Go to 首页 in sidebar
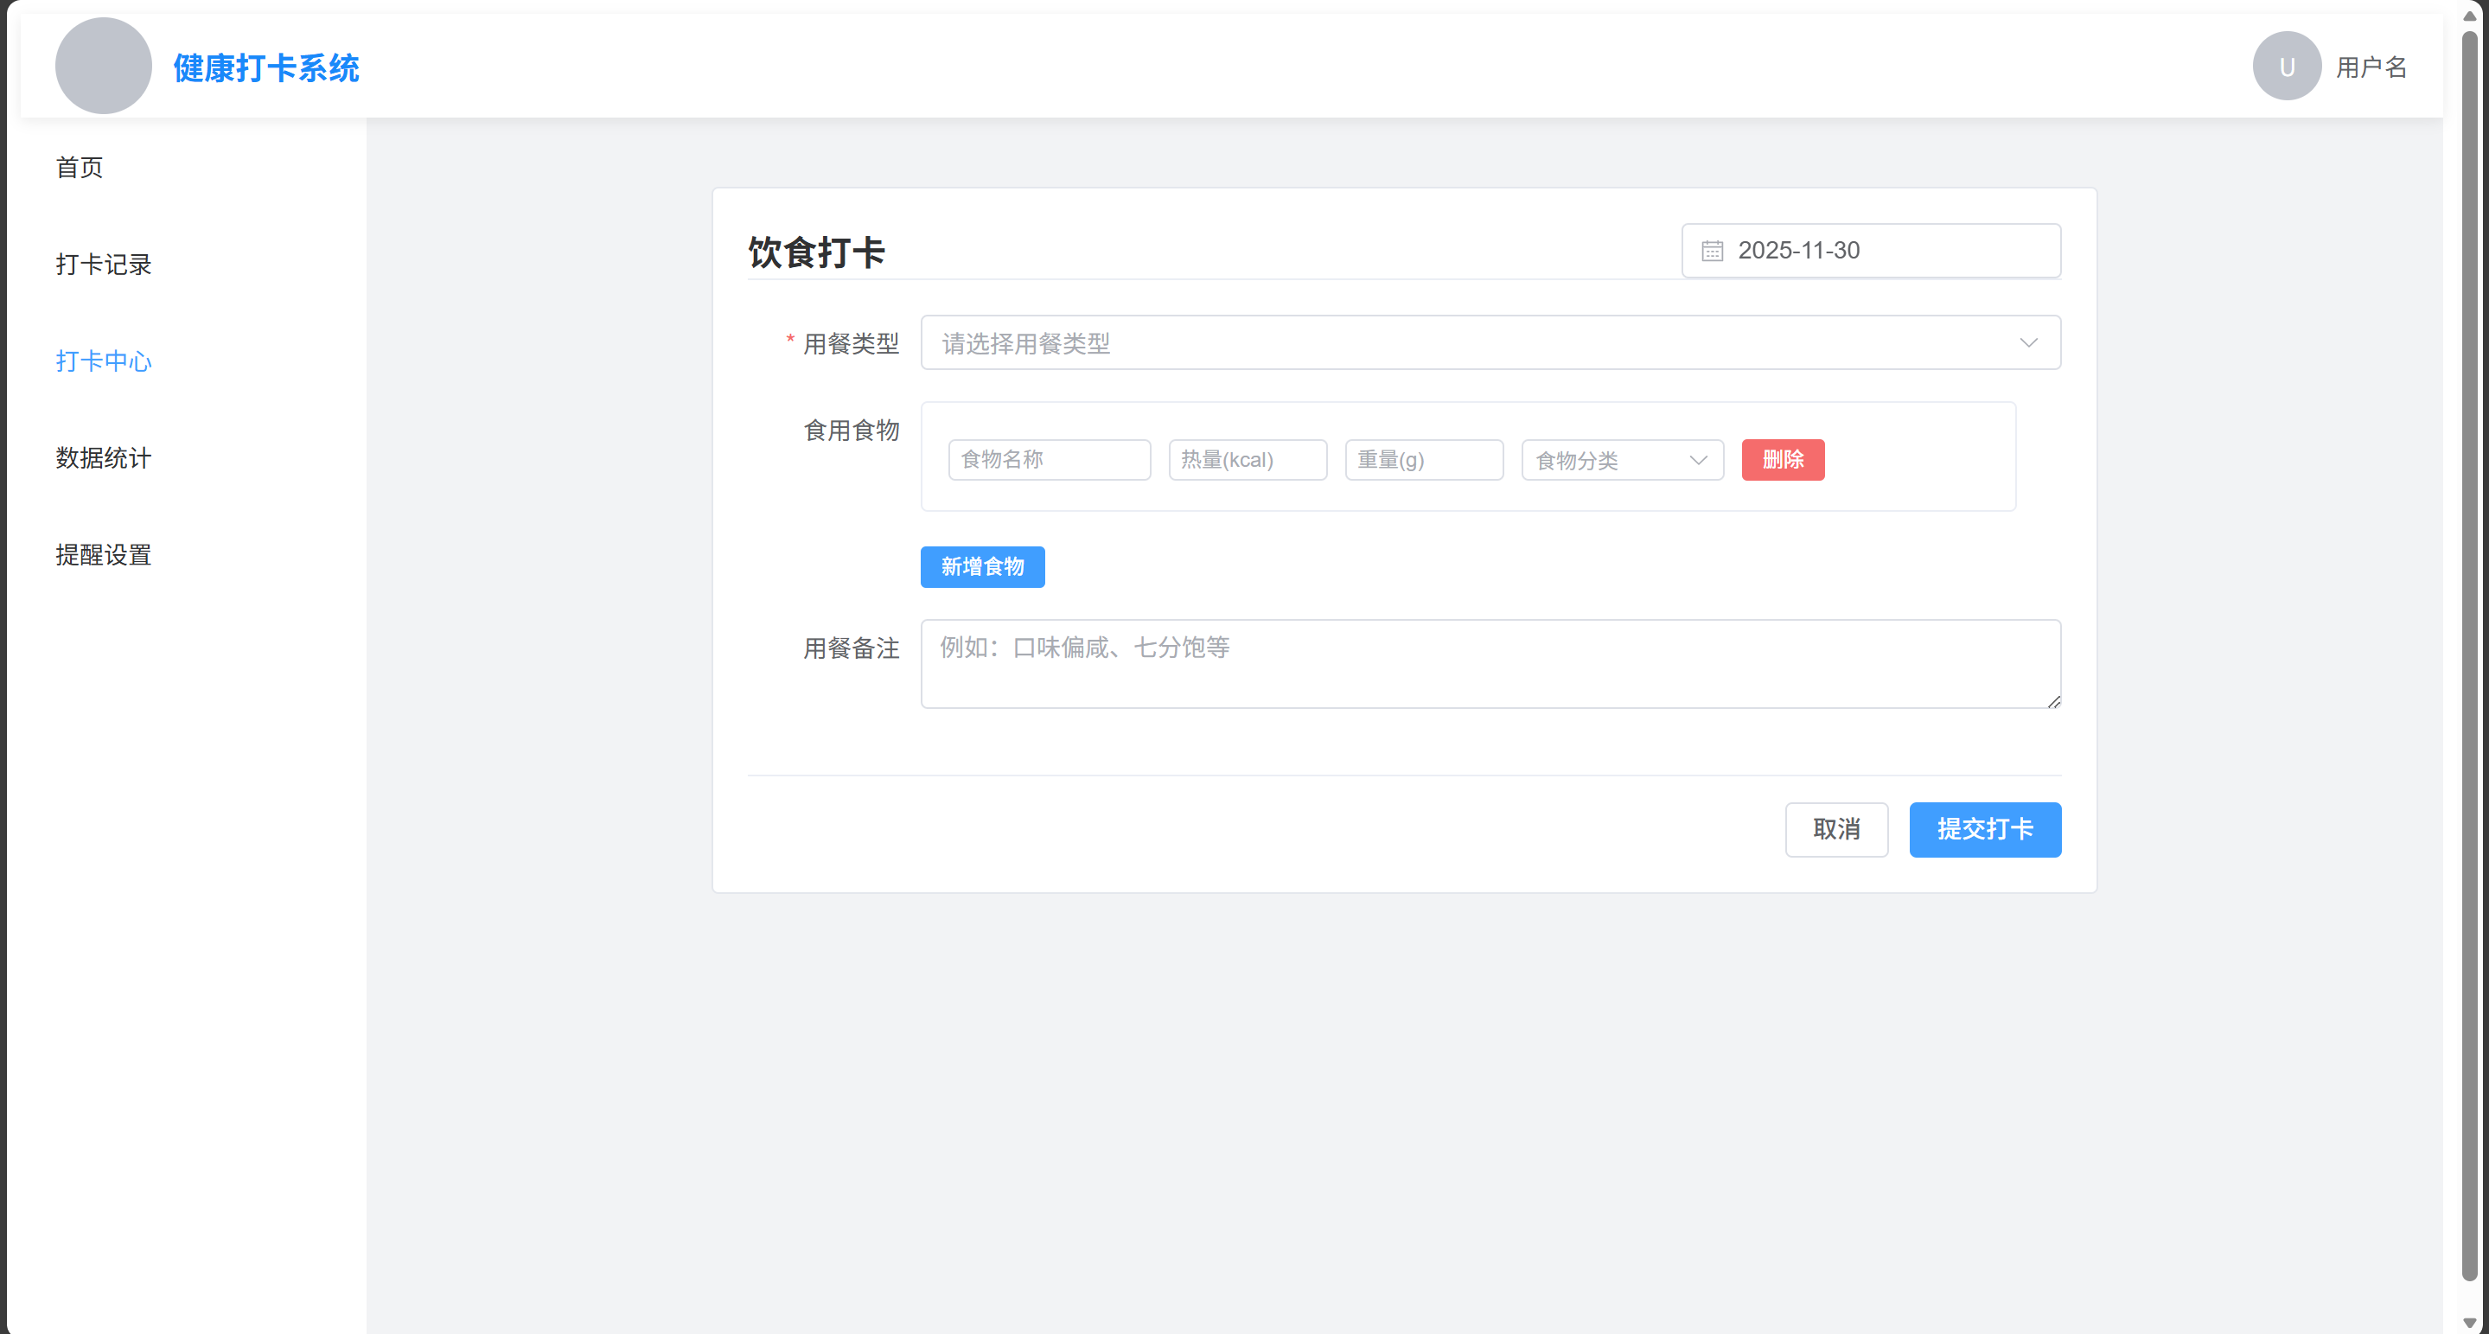Image resolution: width=2489 pixels, height=1334 pixels. (x=80, y=167)
